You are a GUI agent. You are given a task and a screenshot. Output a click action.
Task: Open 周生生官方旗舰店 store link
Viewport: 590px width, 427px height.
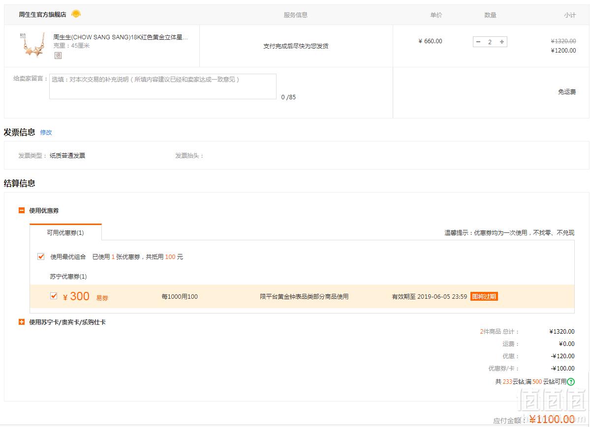42,14
